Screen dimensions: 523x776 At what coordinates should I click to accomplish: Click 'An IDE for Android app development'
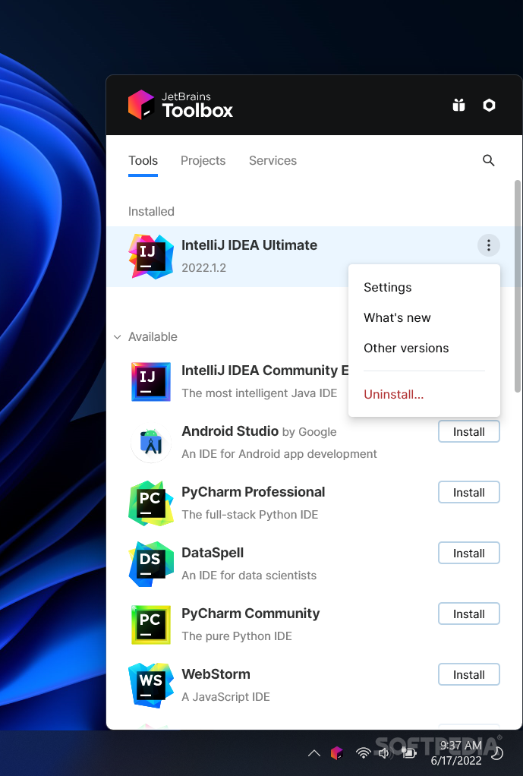pyautogui.click(x=279, y=454)
